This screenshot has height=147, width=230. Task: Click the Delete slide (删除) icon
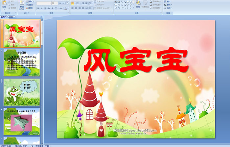pyautogui.click(x=30, y=8)
